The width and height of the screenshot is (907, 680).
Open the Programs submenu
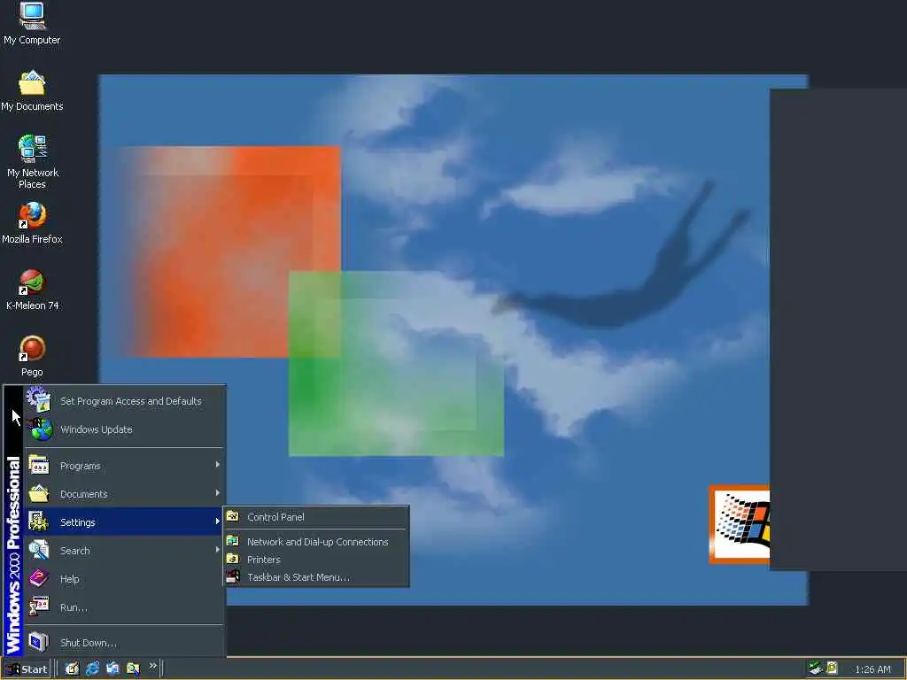click(124, 466)
